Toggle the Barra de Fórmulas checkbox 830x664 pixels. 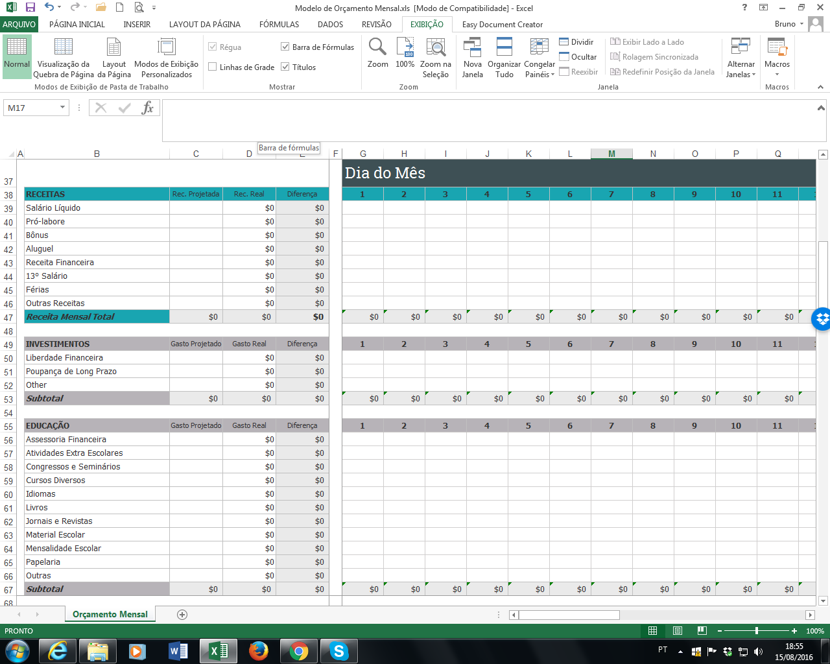point(285,47)
